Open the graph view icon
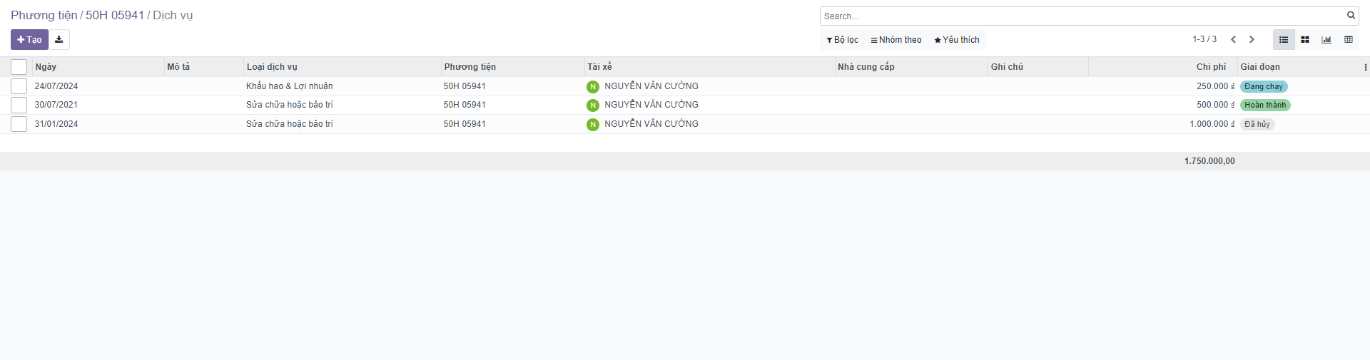The image size is (1370, 360). pyautogui.click(x=1326, y=40)
